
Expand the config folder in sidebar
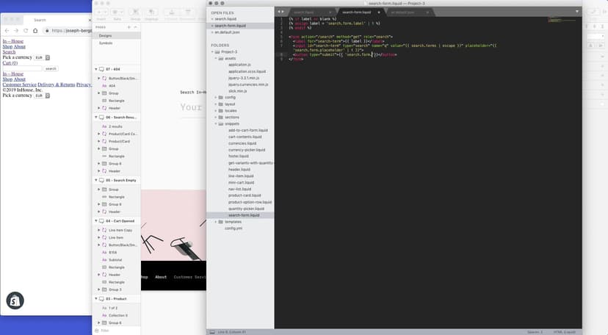217,97
